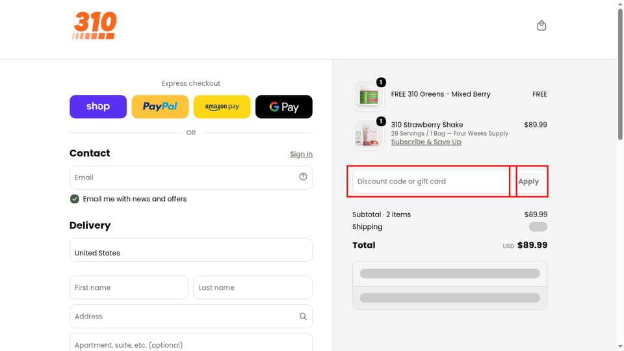Focus the Last name field
Screen dimensions: 624x351
pyautogui.click(x=253, y=287)
